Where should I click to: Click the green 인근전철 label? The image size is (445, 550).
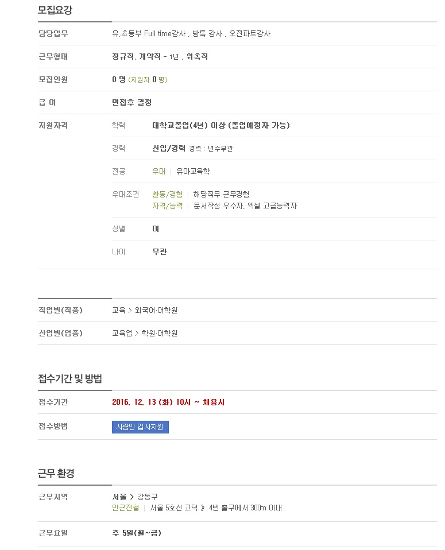click(126, 508)
